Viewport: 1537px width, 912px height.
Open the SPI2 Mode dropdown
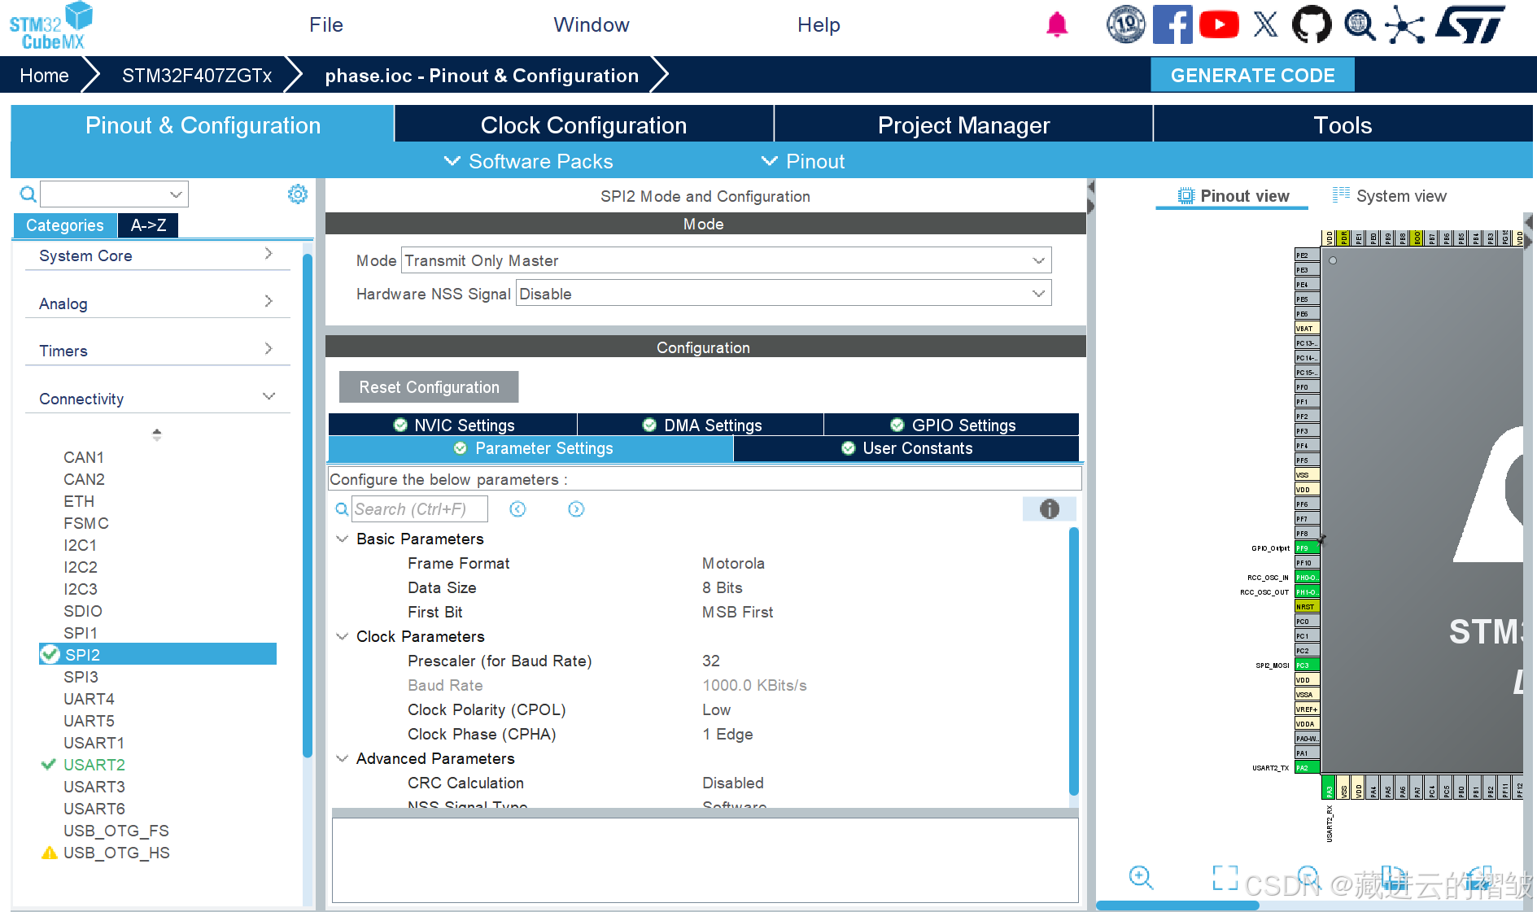[x=726, y=260]
